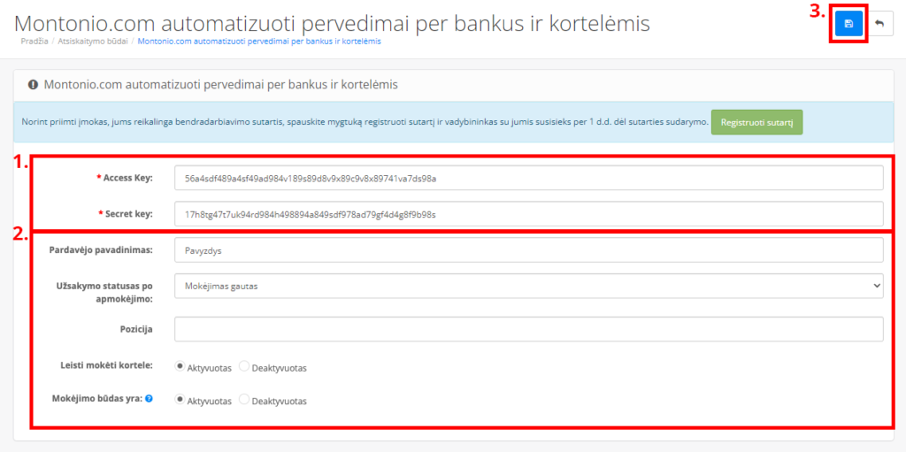Select Aktyvuotas for Mokėjimo būdas yra

point(180,399)
